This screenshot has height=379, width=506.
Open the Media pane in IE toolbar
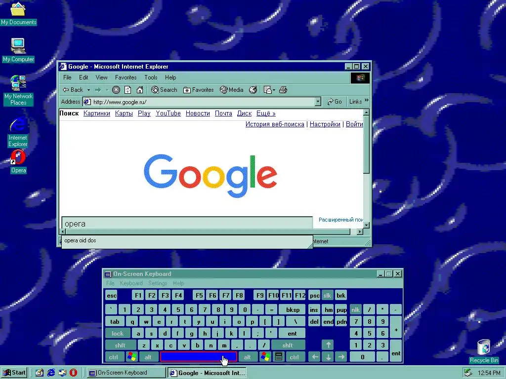(x=231, y=90)
